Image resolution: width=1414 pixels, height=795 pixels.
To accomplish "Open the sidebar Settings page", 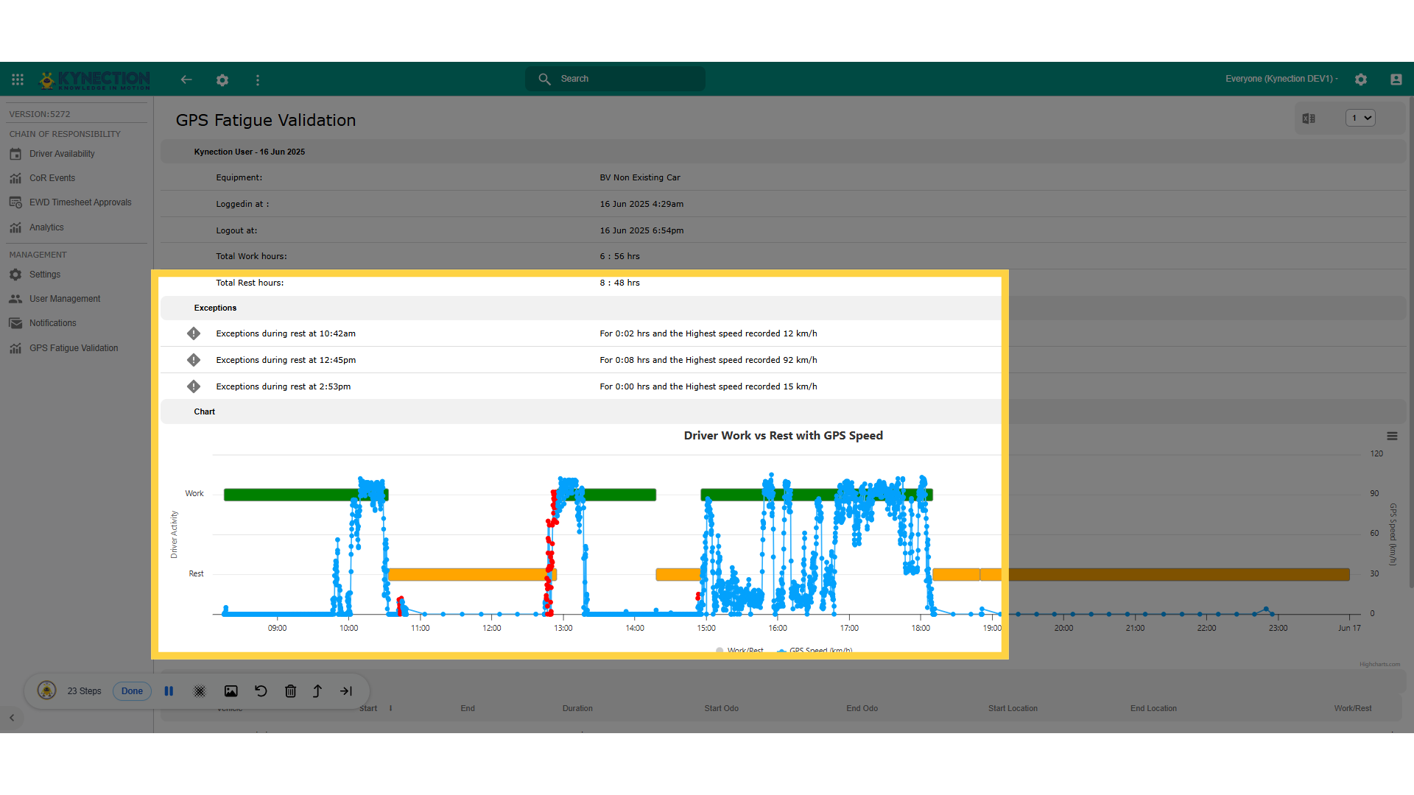I will [x=45, y=275].
